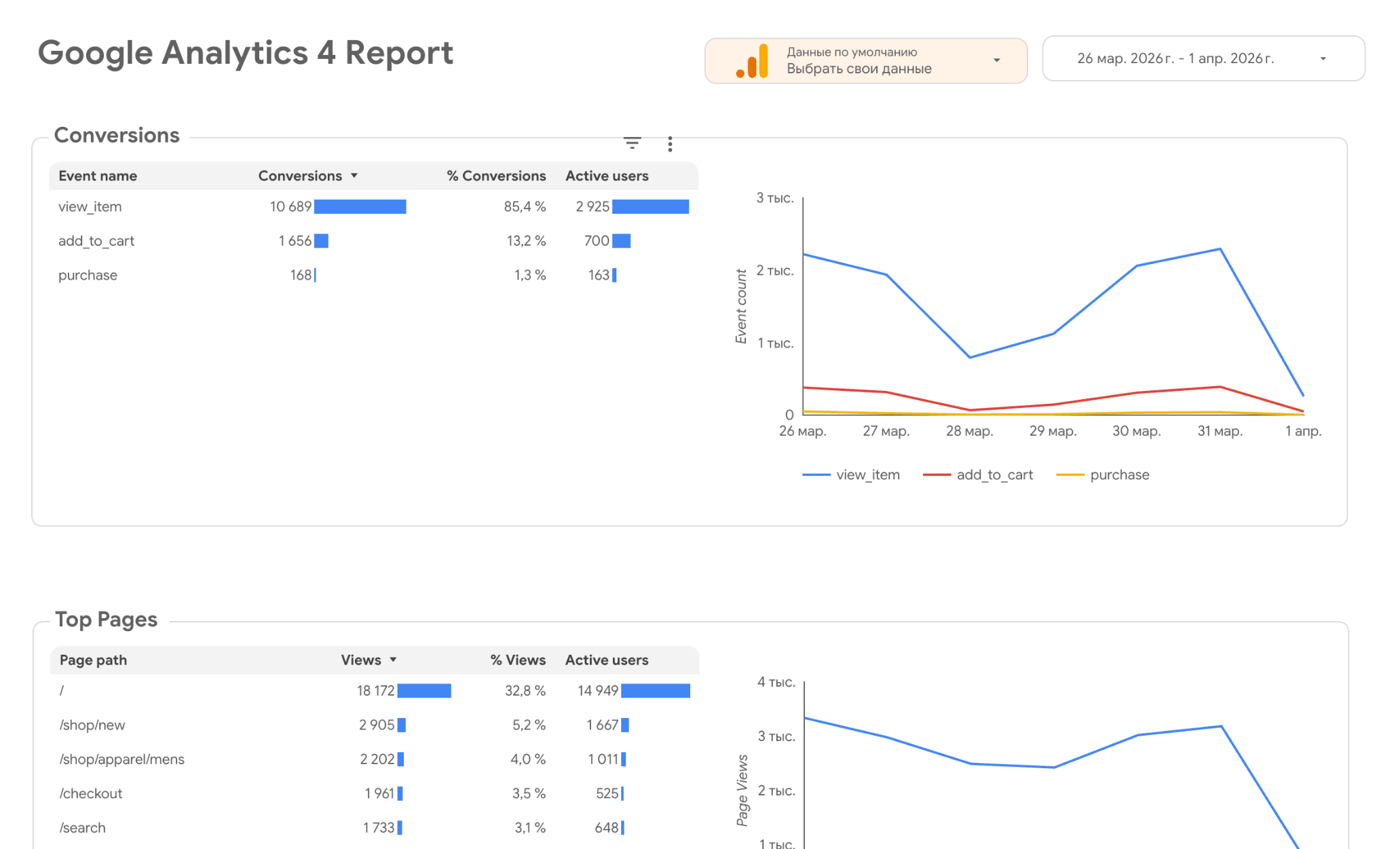The image size is (1390, 849).
Task: Click the filter icon above the Conversions chart
Action: click(x=633, y=143)
